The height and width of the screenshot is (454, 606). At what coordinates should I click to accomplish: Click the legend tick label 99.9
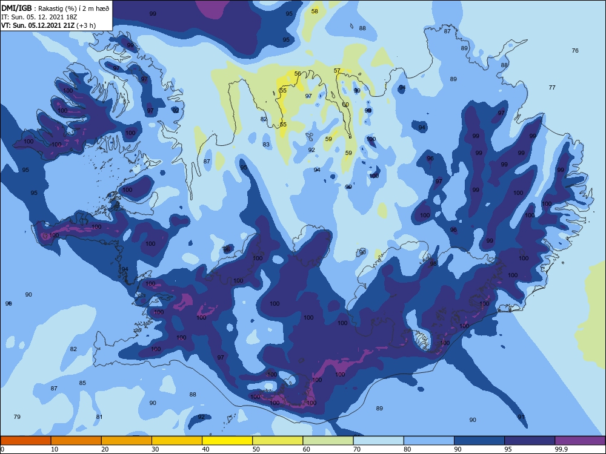pyautogui.click(x=561, y=449)
